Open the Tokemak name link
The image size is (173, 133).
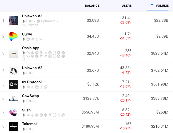click(x=30, y=124)
